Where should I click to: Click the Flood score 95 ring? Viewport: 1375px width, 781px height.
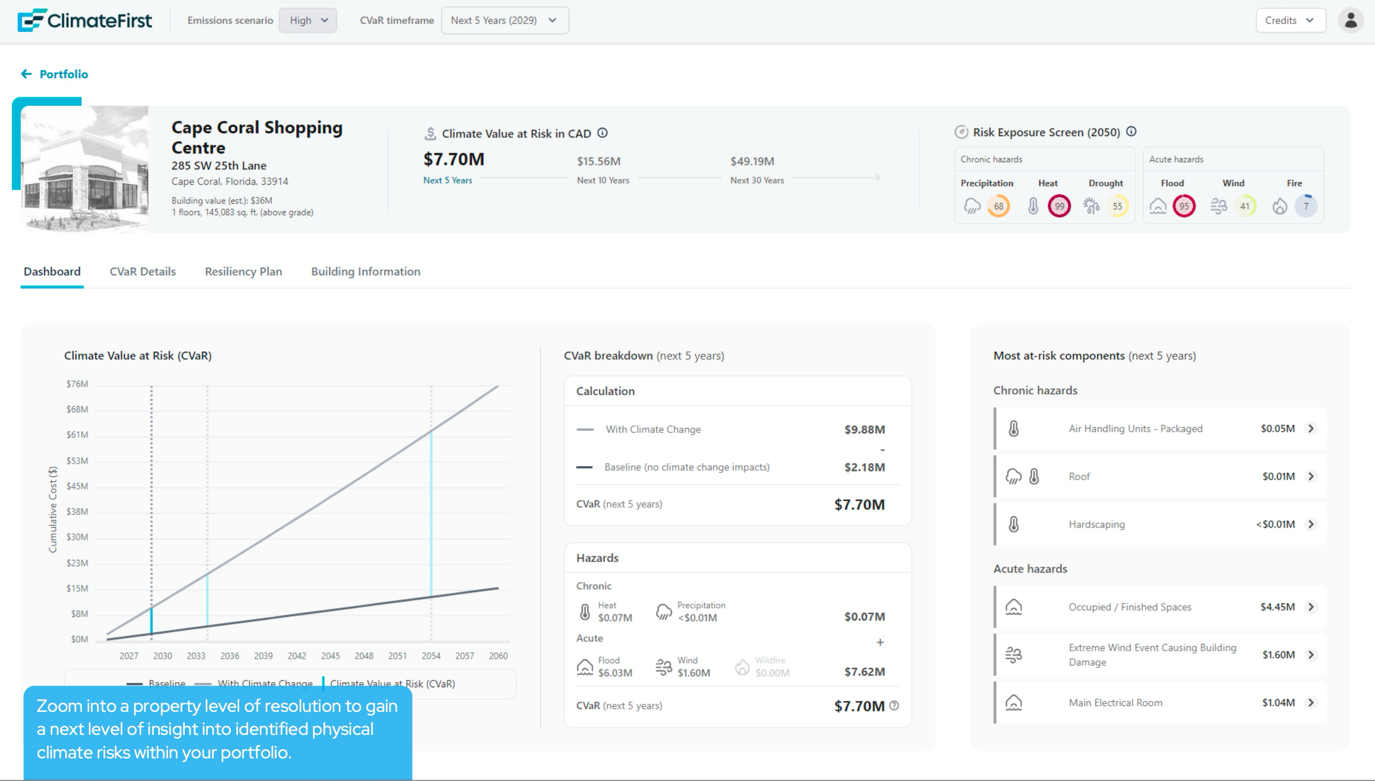coord(1184,206)
